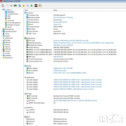
Task: Open the Internet Explorer version link
Action: point(60,22)
